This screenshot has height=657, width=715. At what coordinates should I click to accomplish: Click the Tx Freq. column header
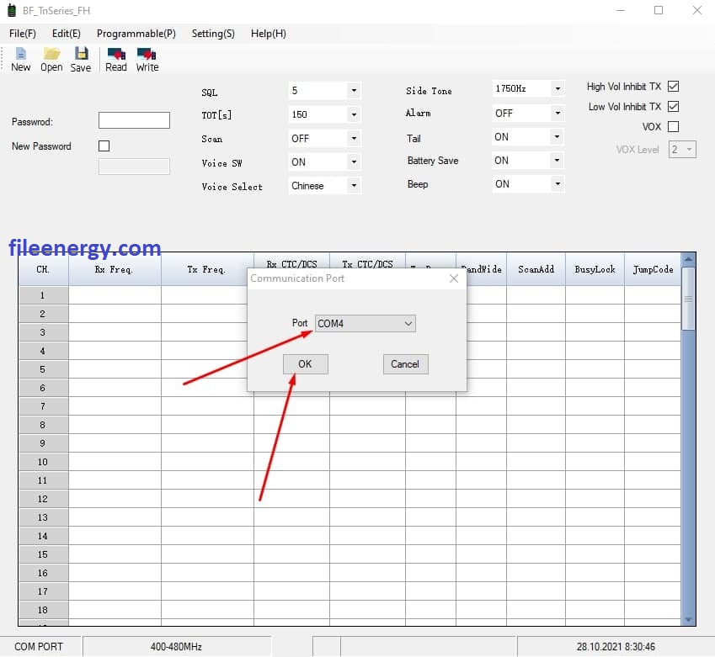click(x=207, y=269)
